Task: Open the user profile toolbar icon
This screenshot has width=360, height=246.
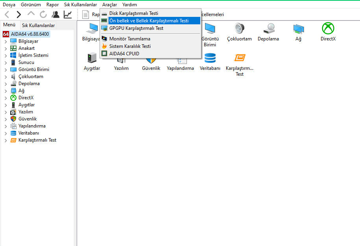Action: [x=55, y=15]
